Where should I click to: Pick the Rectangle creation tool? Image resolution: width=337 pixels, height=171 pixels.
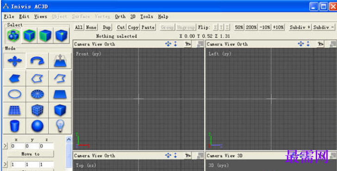[60, 94]
